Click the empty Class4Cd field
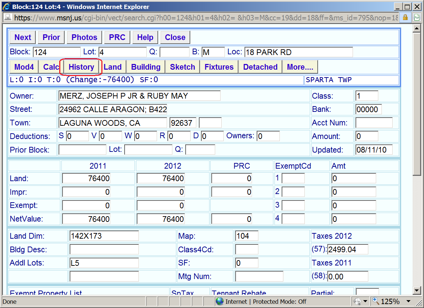The width and height of the screenshot is (424, 308). 247,249
